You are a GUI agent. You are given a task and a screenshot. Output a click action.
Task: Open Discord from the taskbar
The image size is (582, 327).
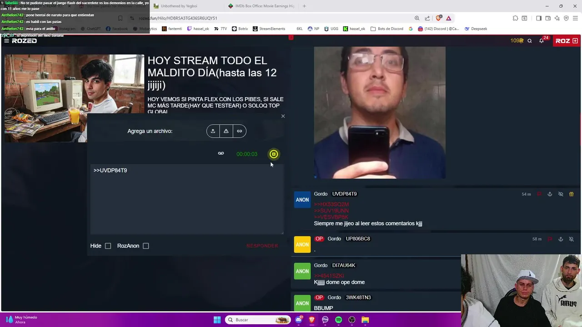tap(298, 320)
